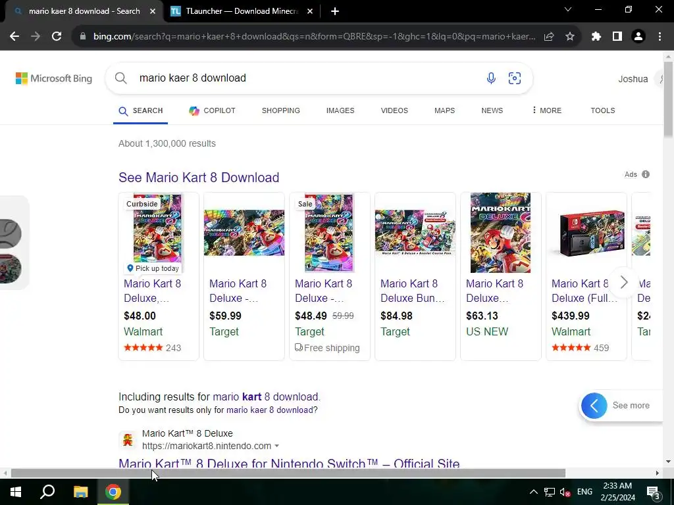Show hidden system tray icons

533,492
